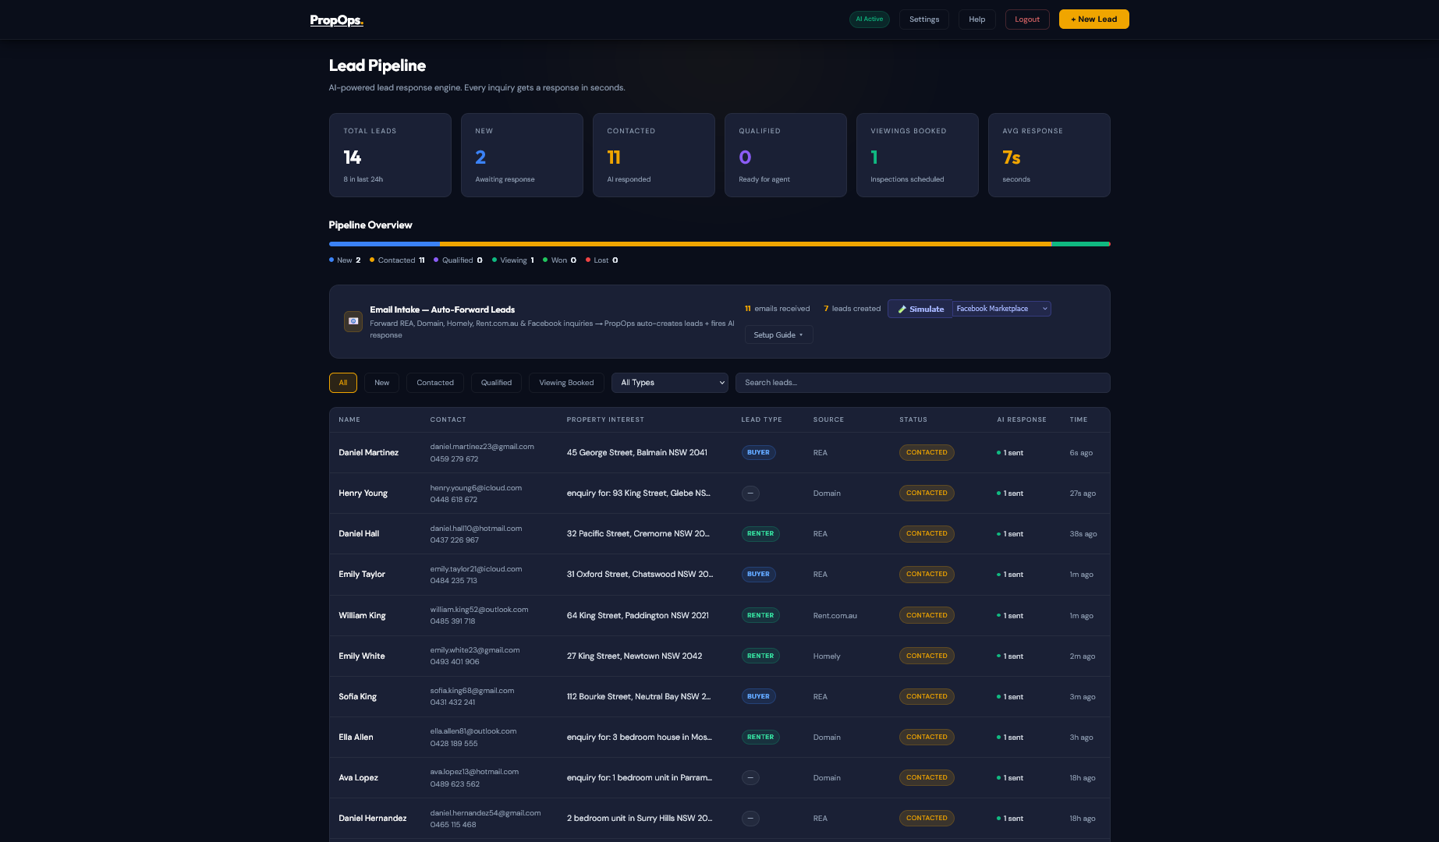Open Help from the top navigation
This screenshot has width=1439, height=842.
coord(976,19)
